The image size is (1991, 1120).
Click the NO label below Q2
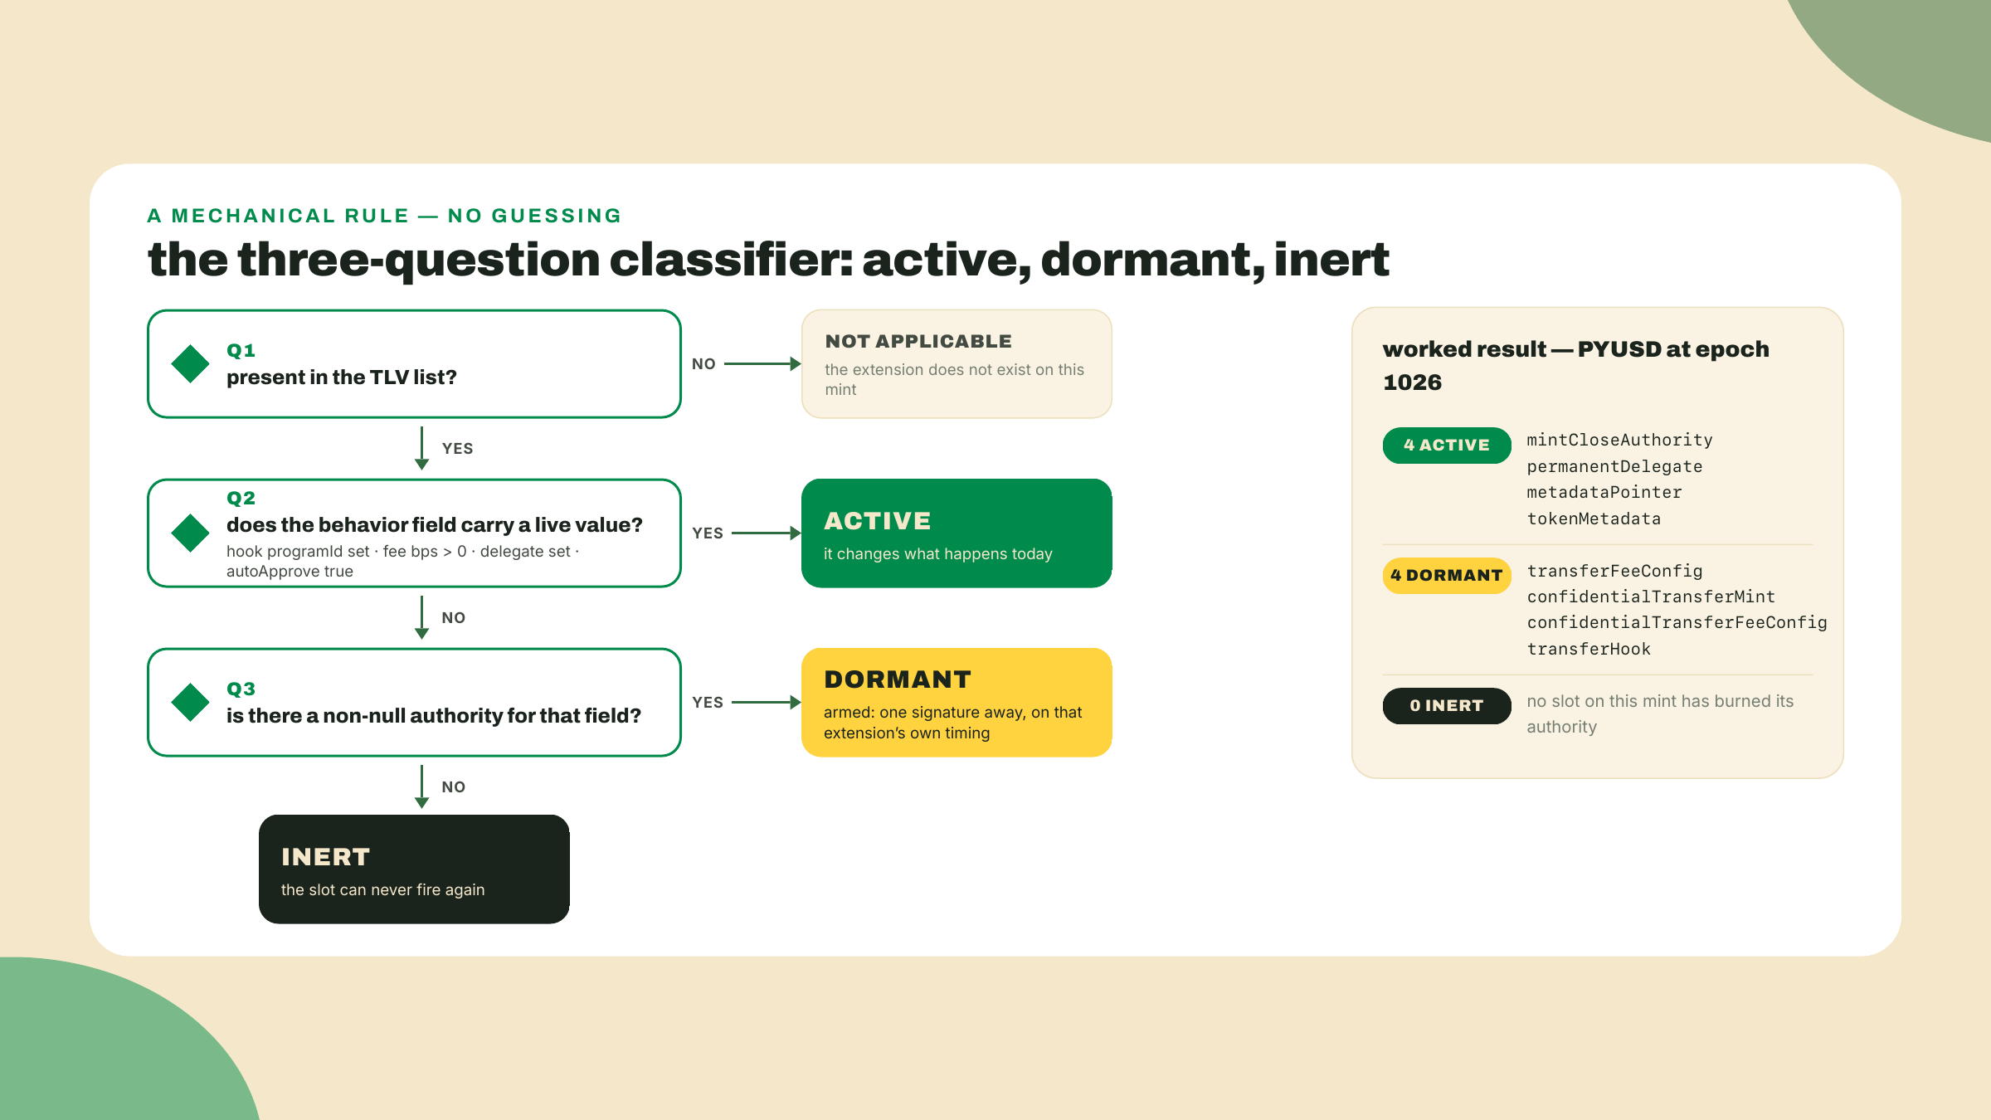[x=453, y=618]
